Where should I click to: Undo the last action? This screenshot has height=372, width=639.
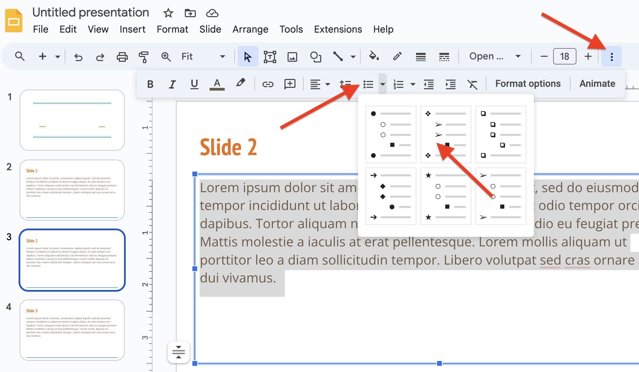click(x=78, y=56)
